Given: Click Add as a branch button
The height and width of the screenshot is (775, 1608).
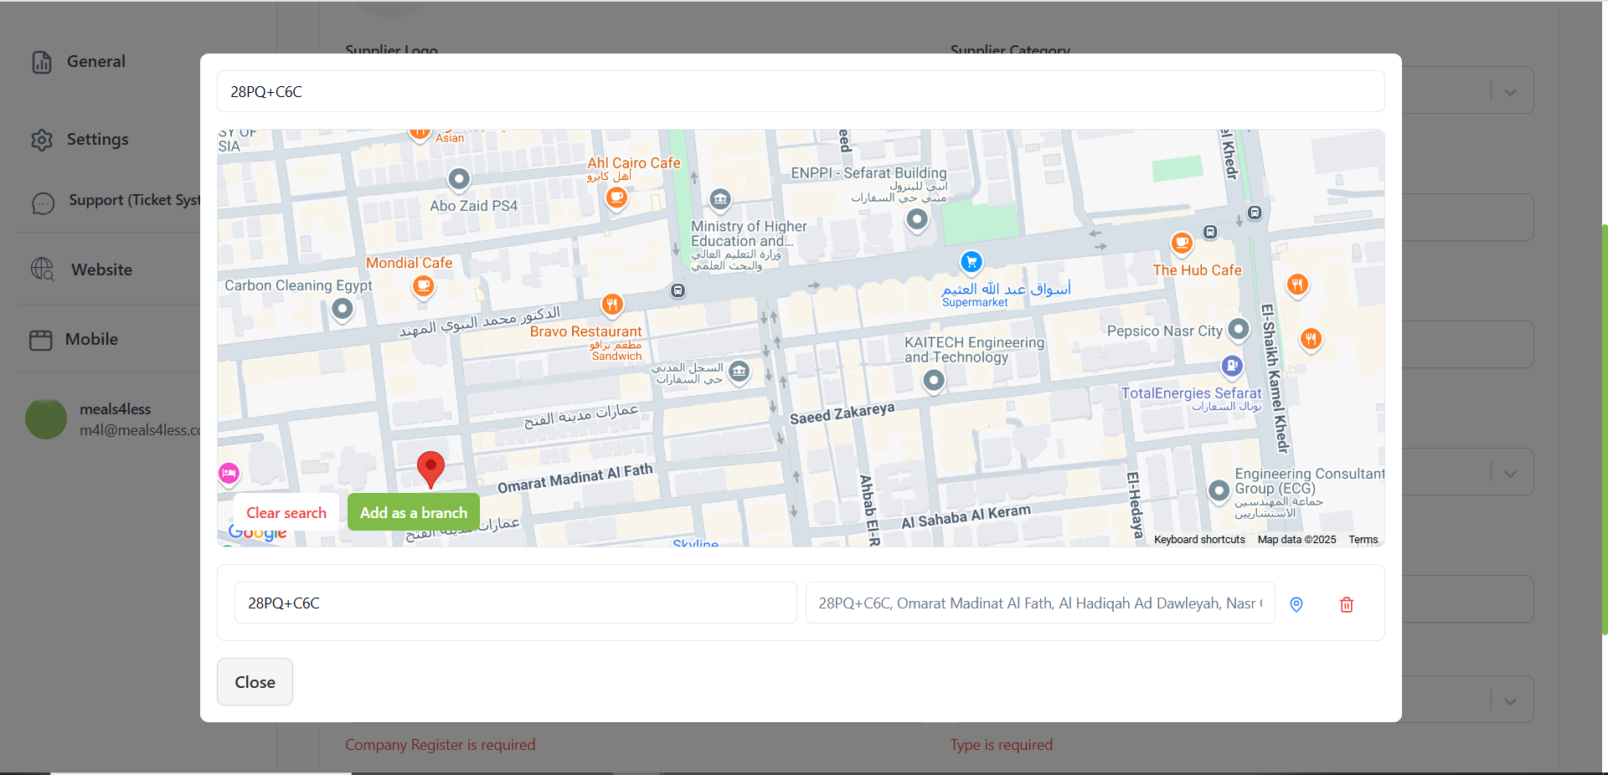Looking at the screenshot, I should point(414,512).
